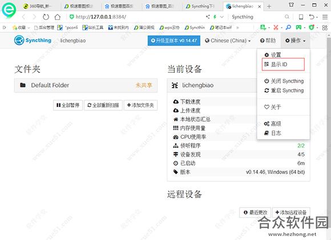Expand the bookmarks sidebar arrow at far left

coord(4,27)
